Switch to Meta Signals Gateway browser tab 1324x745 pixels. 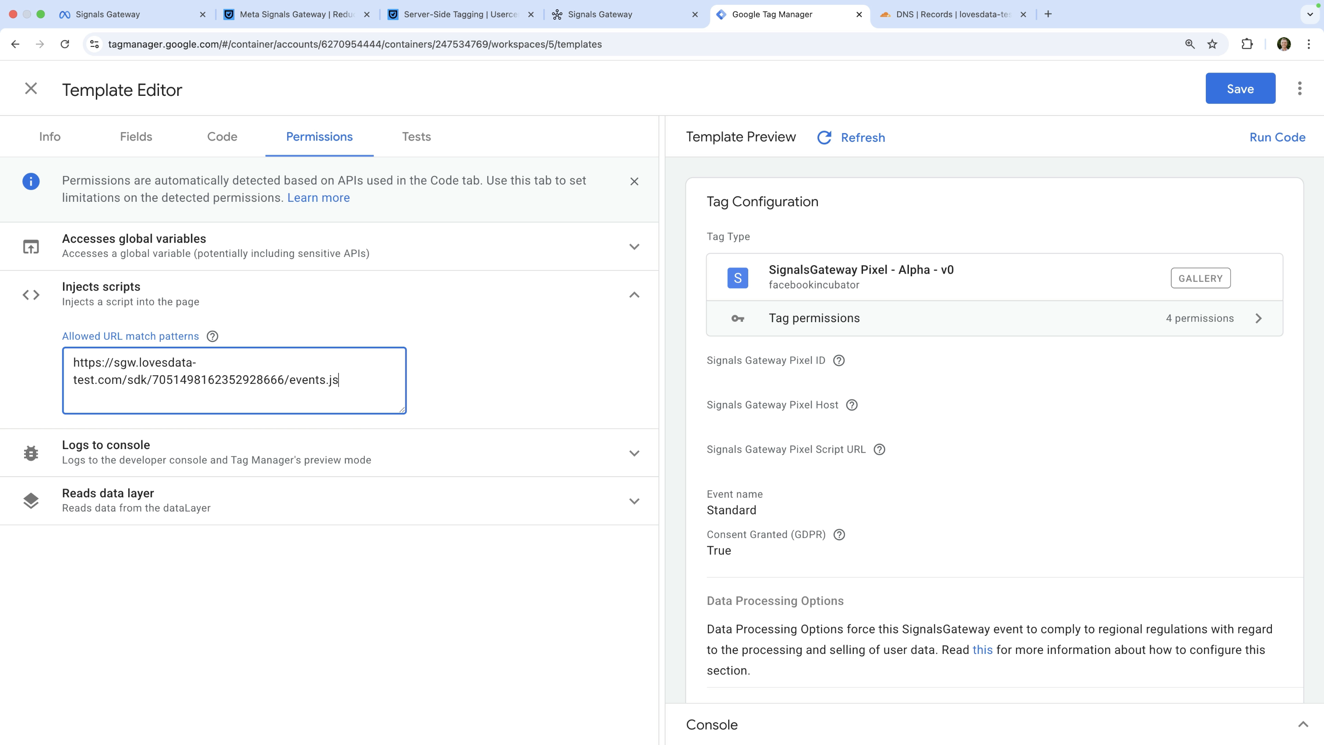coord(296,14)
